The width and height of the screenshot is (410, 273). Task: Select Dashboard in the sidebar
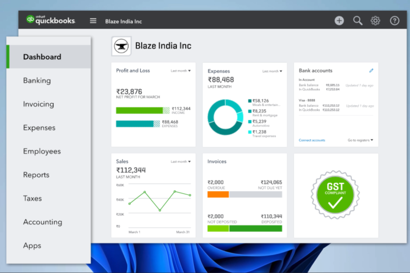(49, 57)
